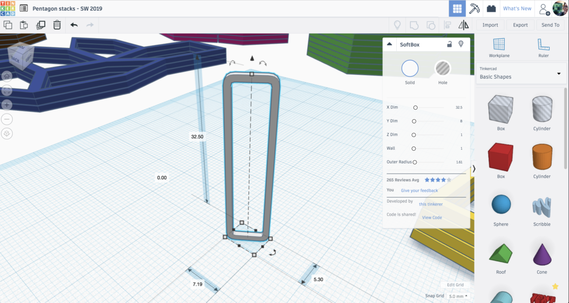569x303 pixels.
Task: Open the pickaxe Blocks mode icon
Action: point(475,9)
